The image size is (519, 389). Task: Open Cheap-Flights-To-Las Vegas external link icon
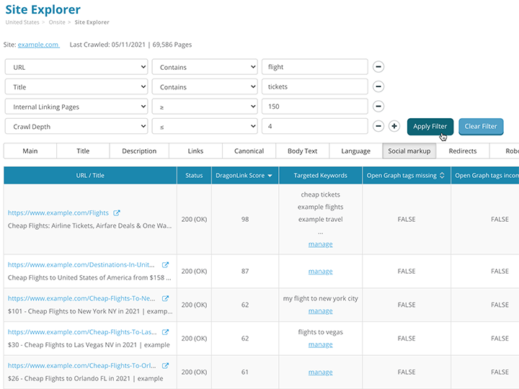pyautogui.click(x=165, y=332)
